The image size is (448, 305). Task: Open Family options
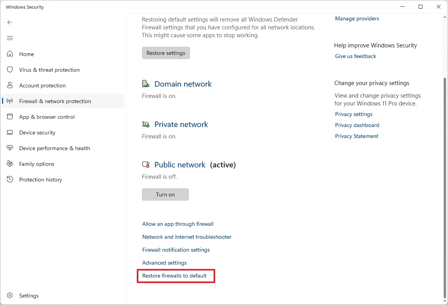[x=36, y=164]
